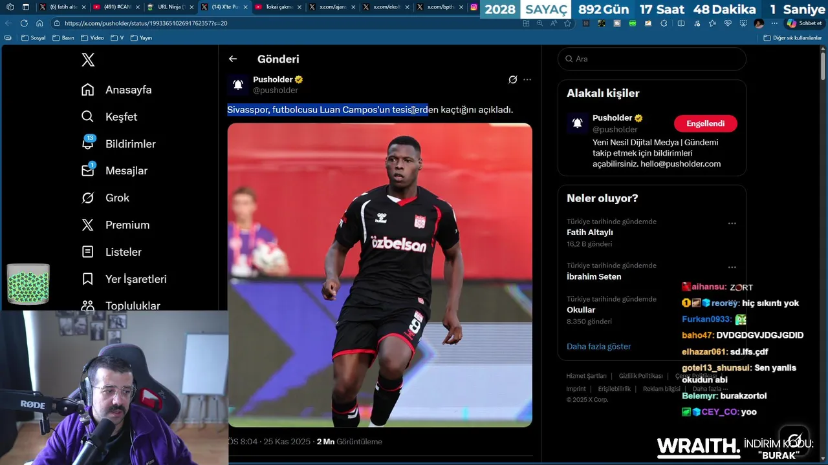Reload the page in the browser

tap(24, 23)
